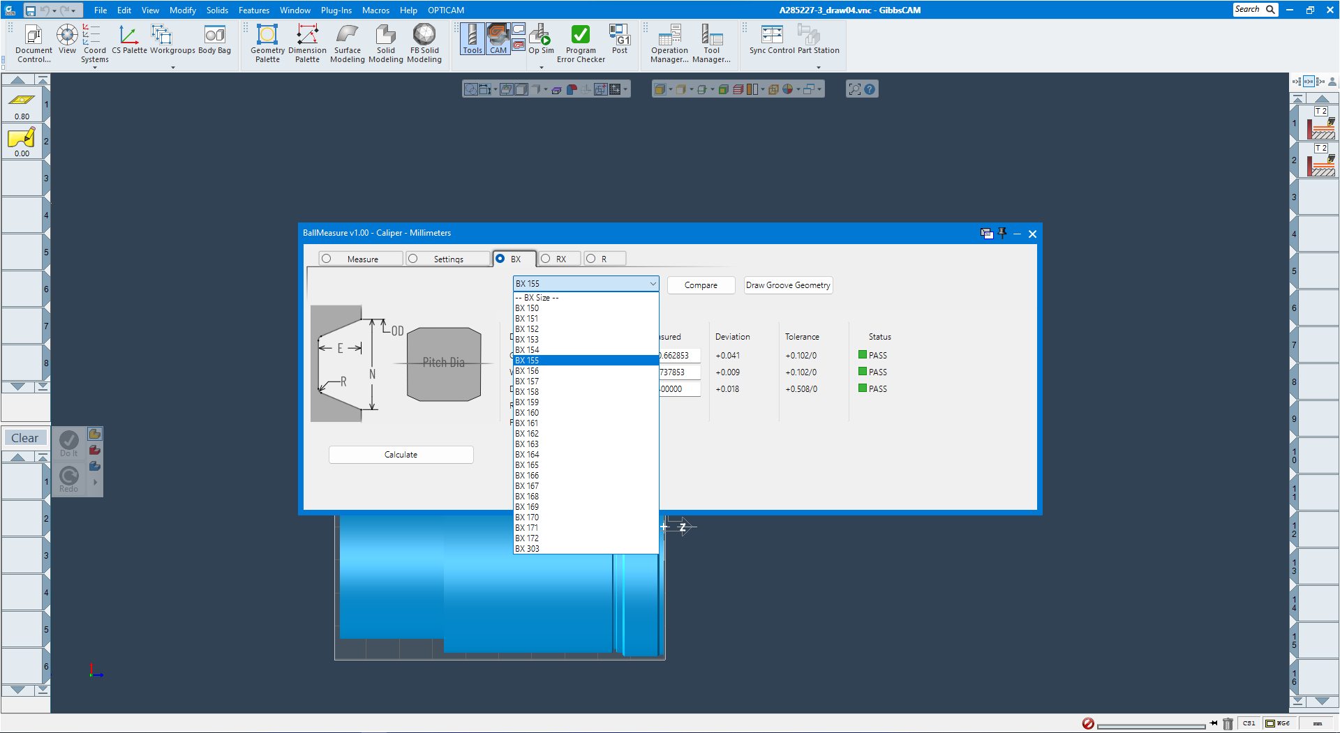
Task: Open the Plug-Ins menu
Action: [336, 10]
